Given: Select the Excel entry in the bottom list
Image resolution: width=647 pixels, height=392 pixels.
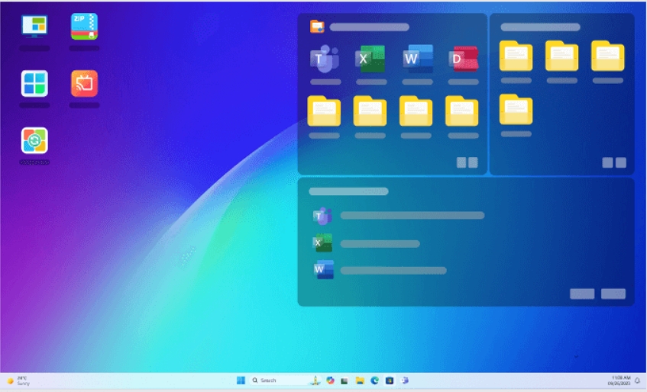Looking at the screenshot, I should pos(322,243).
